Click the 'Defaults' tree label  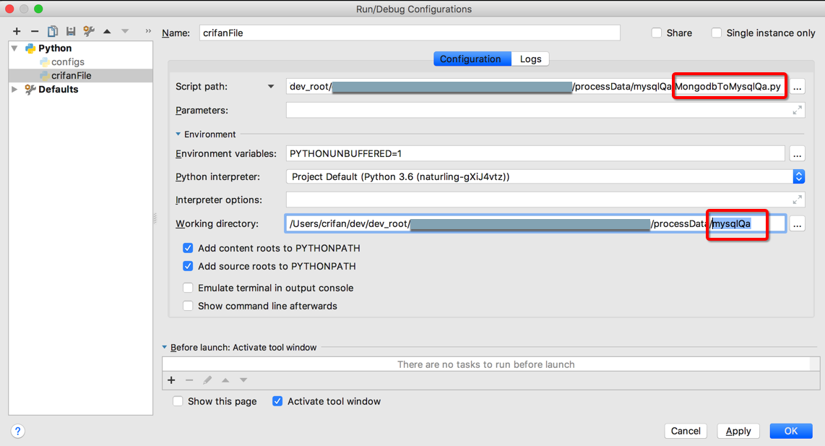pos(58,89)
